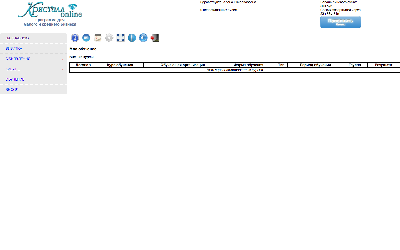Expand the КАБИНЕТ submenu arrow
Viewport: 400px width, 250px height.
[62, 69]
